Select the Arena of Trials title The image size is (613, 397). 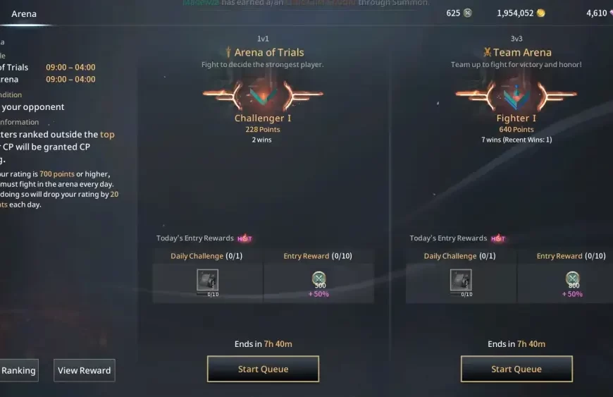tap(269, 52)
